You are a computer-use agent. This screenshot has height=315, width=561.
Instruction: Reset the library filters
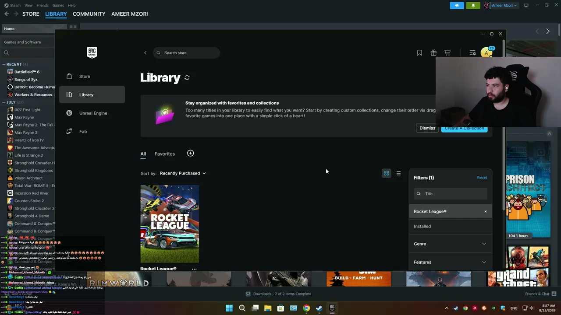(x=482, y=178)
